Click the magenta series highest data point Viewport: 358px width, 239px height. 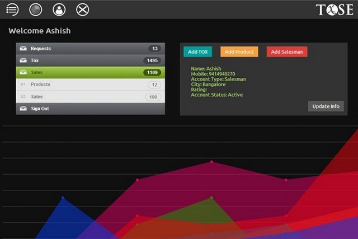click(x=211, y=162)
